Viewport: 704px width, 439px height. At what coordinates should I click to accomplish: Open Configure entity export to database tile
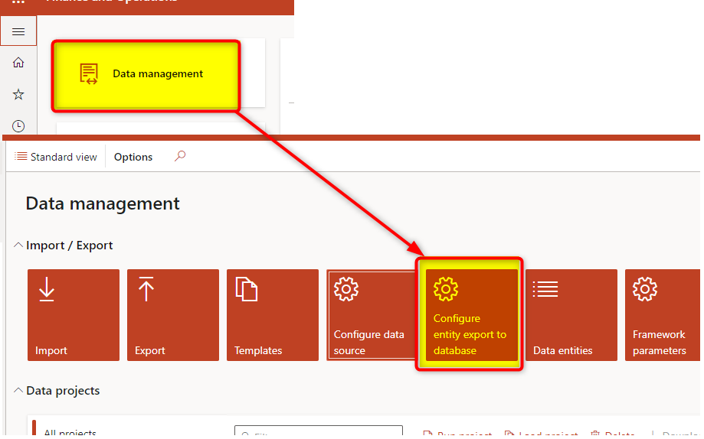point(471,315)
